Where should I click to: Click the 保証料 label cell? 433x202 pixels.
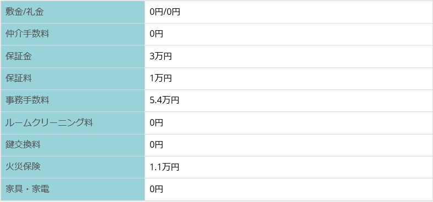73,78
